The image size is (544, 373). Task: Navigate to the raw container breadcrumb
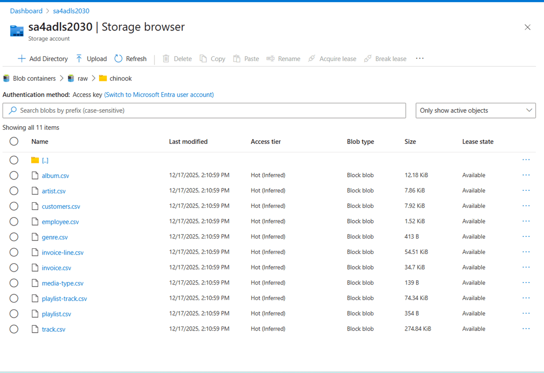[x=83, y=79]
